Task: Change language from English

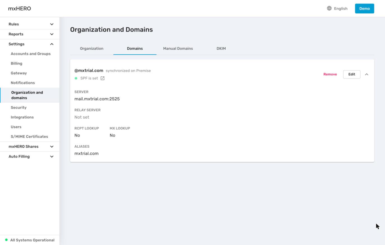Action: tap(341, 8)
